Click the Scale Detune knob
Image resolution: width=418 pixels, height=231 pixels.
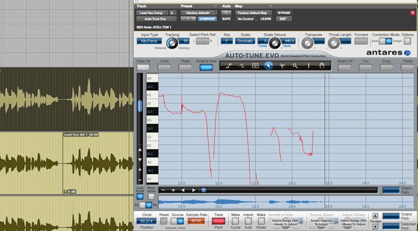[275, 43]
